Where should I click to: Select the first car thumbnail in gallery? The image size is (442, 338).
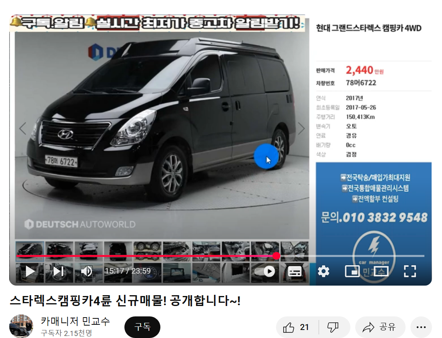coord(30,251)
